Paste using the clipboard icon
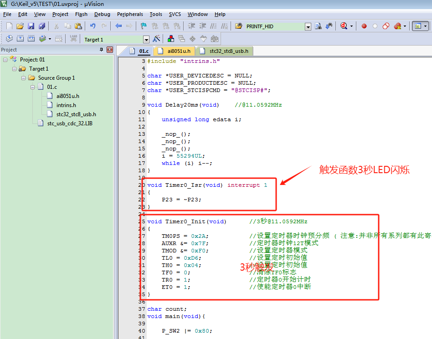432x339 pixels. pyautogui.click(x=78, y=26)
